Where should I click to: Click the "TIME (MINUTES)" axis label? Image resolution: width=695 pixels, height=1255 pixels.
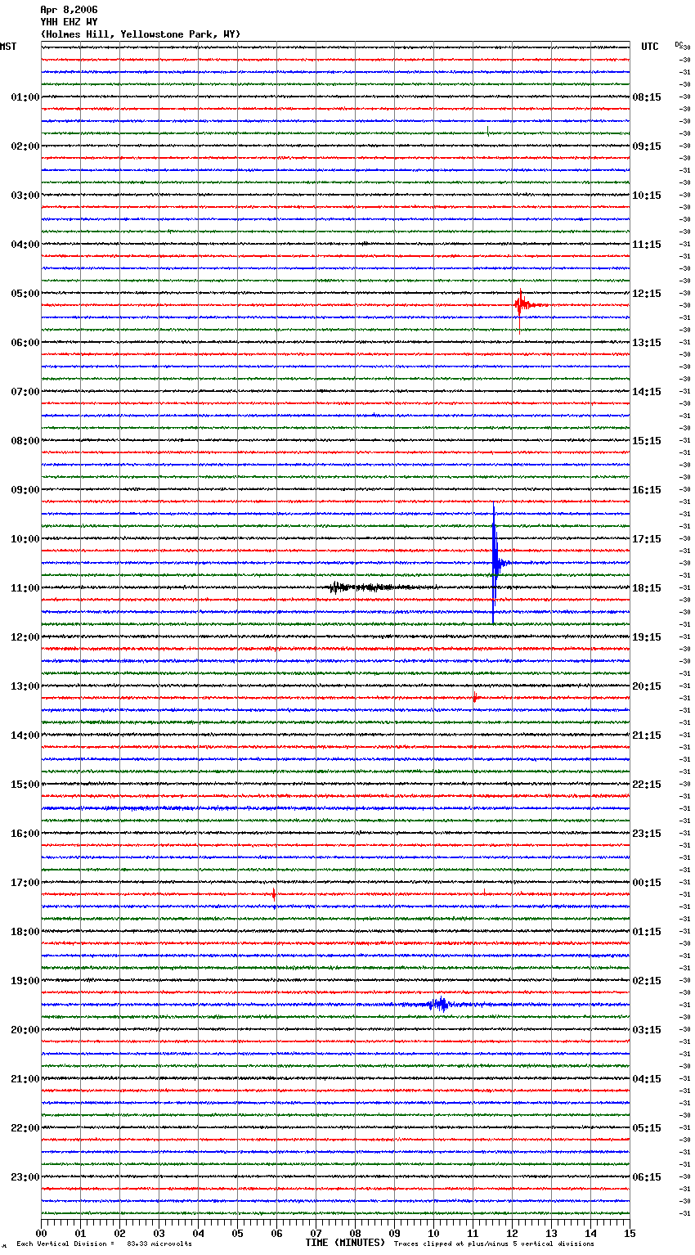[x=345, y=1243]
